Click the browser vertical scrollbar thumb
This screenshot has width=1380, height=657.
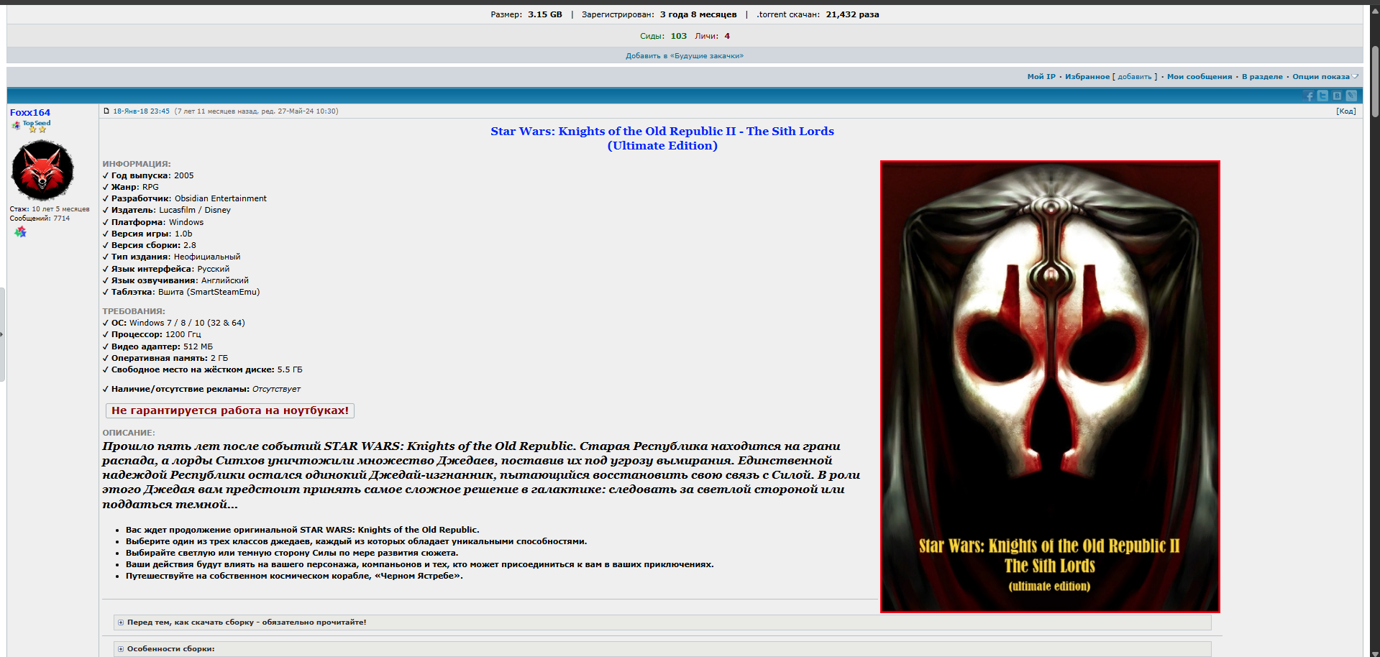tap(1375, 81)
